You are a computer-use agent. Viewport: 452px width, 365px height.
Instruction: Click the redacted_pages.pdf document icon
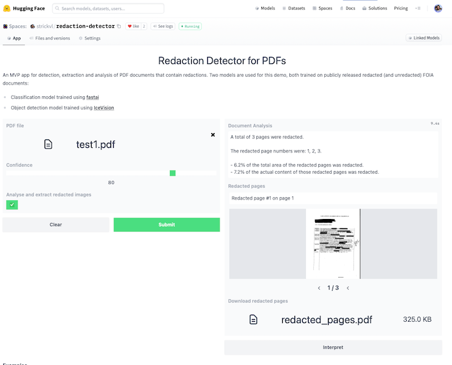254,319
